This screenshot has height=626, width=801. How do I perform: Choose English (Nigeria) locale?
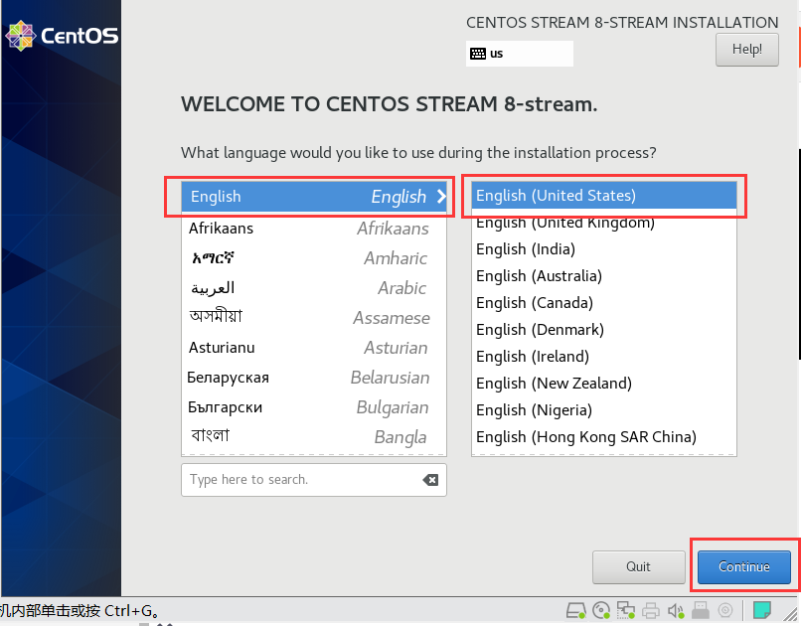click(604, 410)
